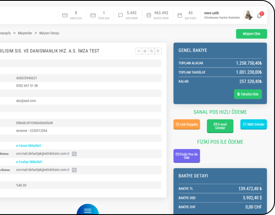The height and width of the screenshot is (215, 275).
Task: Click the user profile avatar image
Action: 248,15
